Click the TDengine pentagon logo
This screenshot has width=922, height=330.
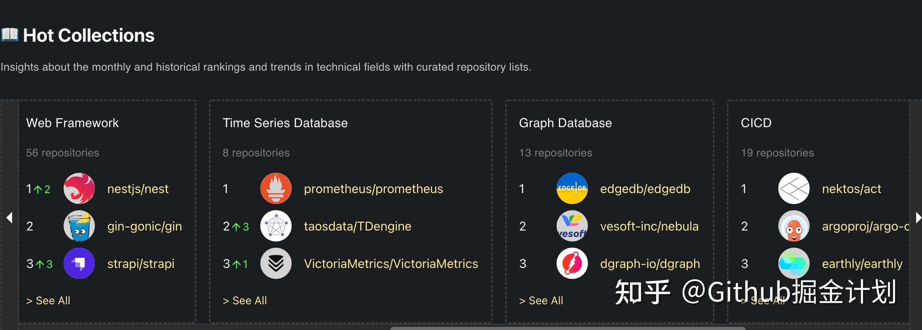tap(276, 226)
